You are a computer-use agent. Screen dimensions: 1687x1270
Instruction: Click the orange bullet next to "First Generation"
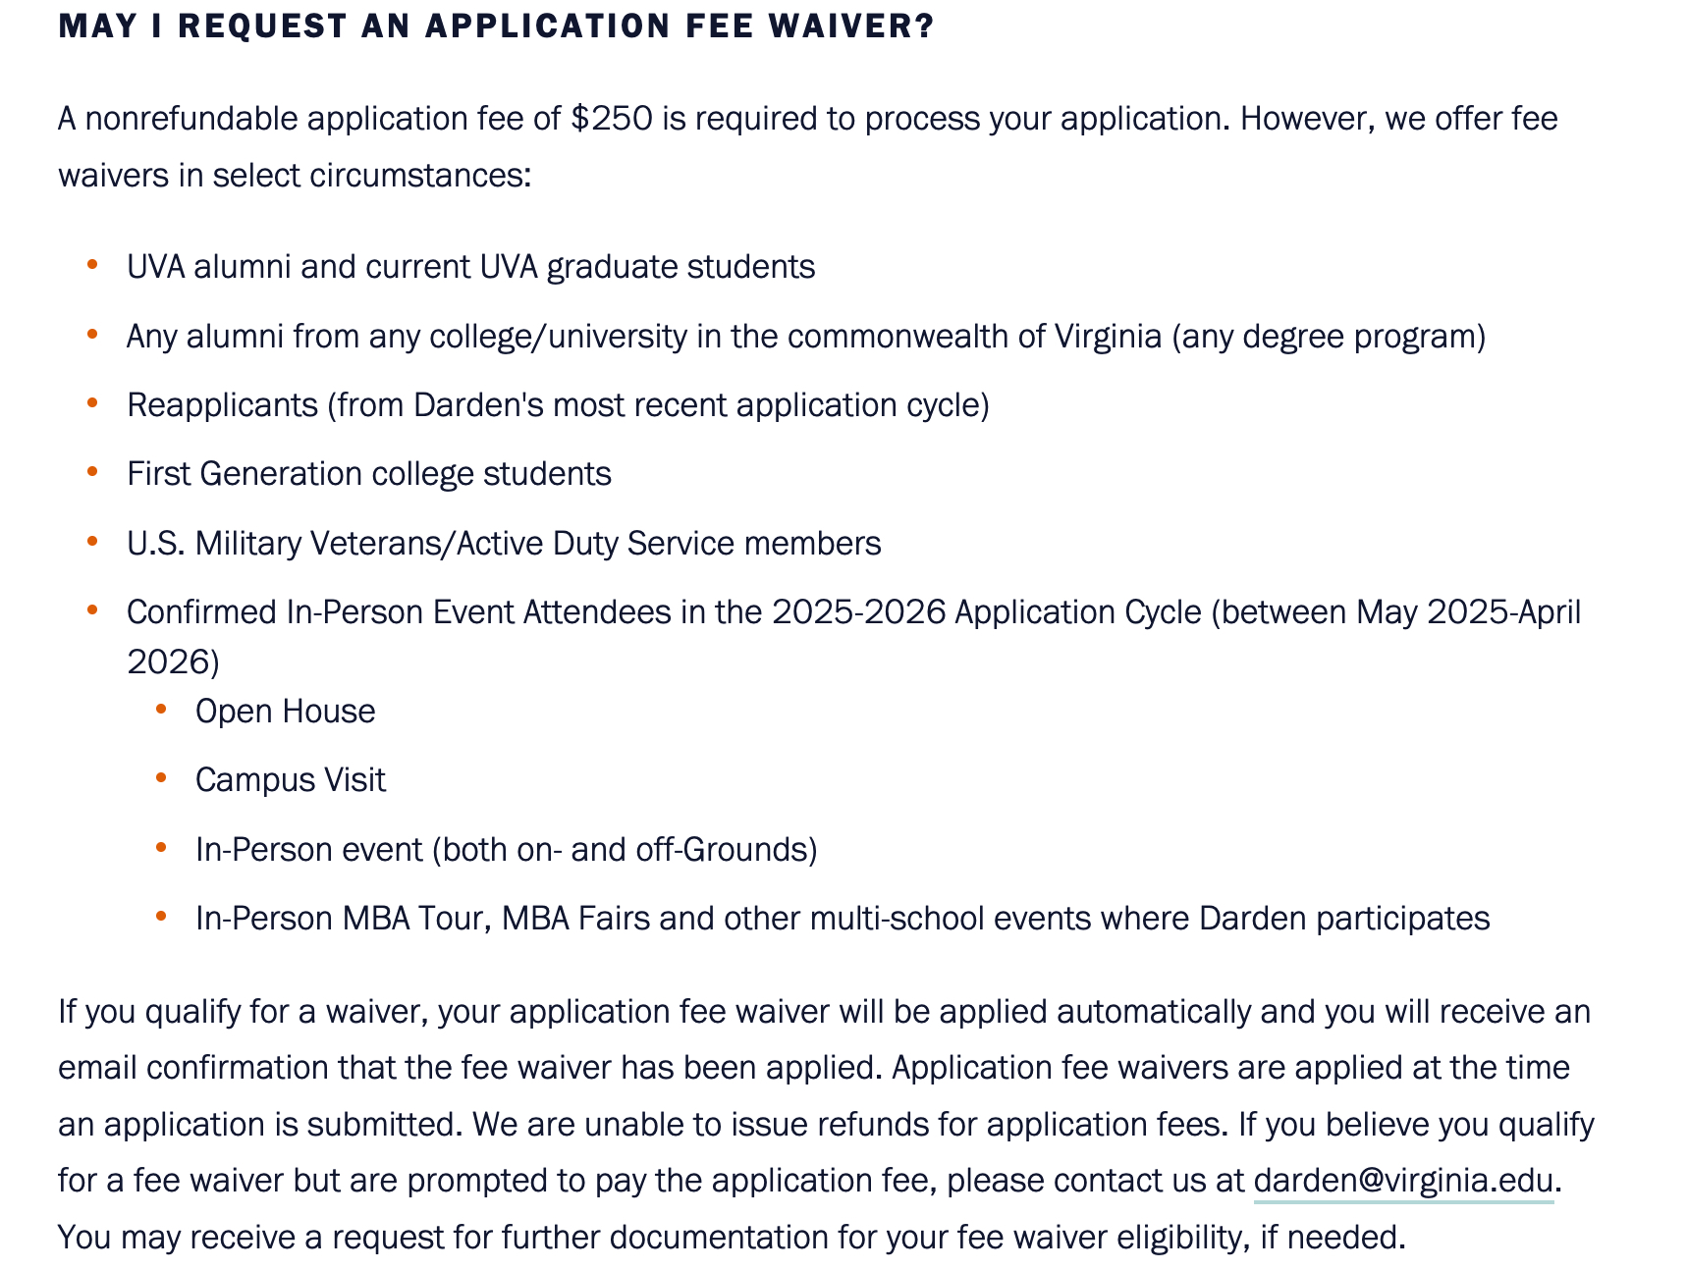93,471
